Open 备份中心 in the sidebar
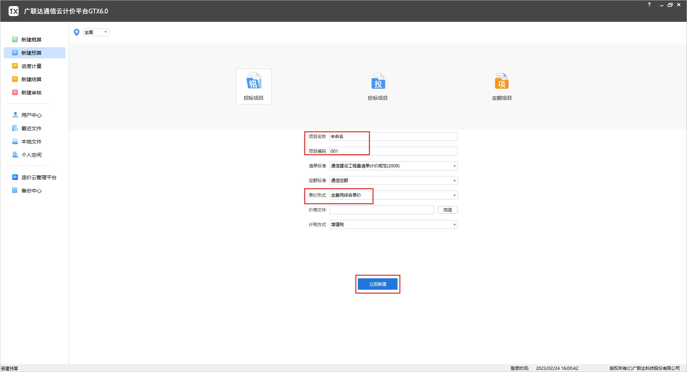The width and height of the screenshot is (687, 372). pos(31,191)
